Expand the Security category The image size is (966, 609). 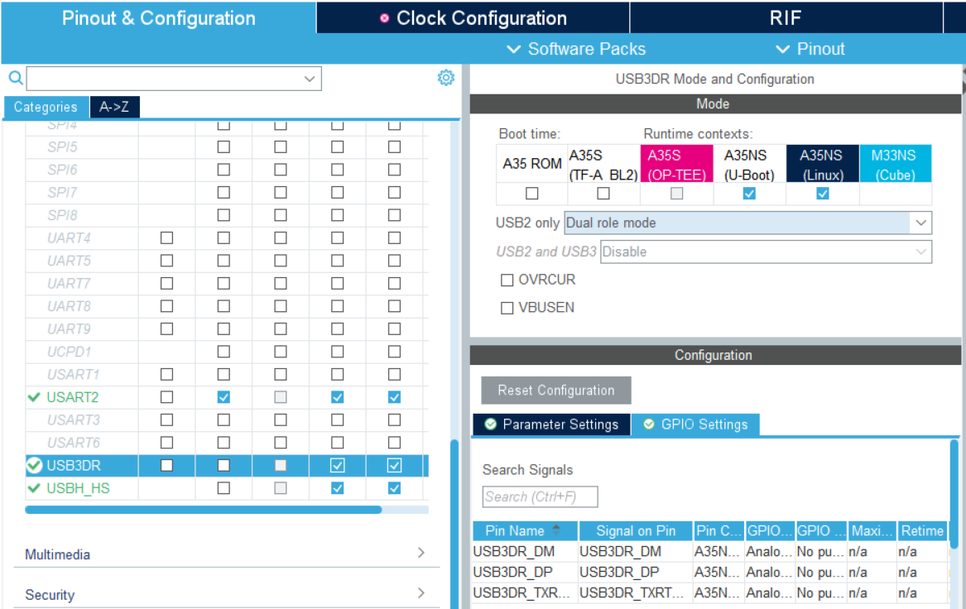pyautogui.click(x=223, y=594)
